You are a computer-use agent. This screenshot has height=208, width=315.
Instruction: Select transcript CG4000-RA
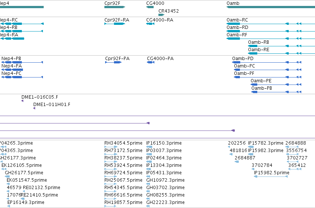click(150, 24)
